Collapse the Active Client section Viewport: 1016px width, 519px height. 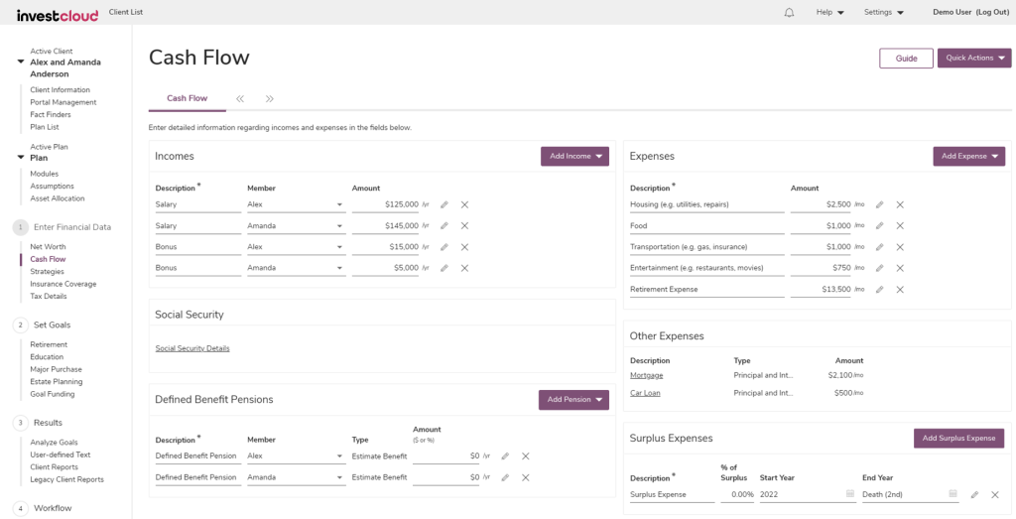click(x=20, y=63)
